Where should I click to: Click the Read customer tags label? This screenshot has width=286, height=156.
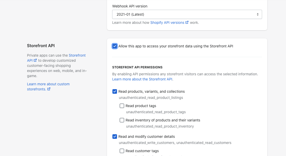[142, 151]
